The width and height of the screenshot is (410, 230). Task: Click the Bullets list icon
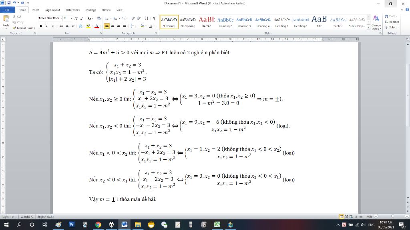point(107,18)
